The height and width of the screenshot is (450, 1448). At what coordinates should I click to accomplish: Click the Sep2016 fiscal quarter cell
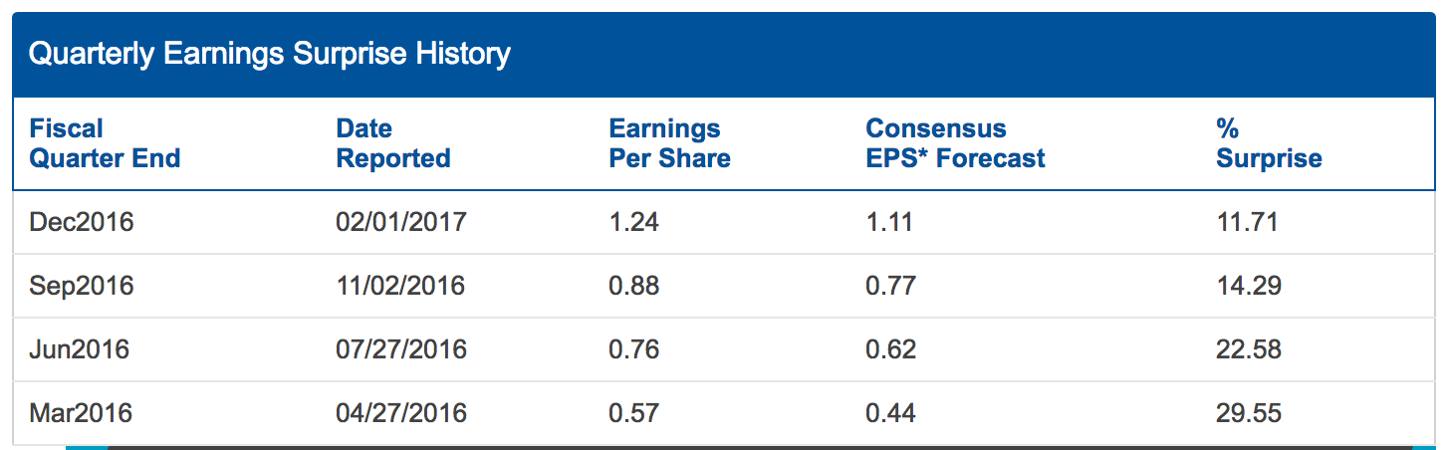82,286
